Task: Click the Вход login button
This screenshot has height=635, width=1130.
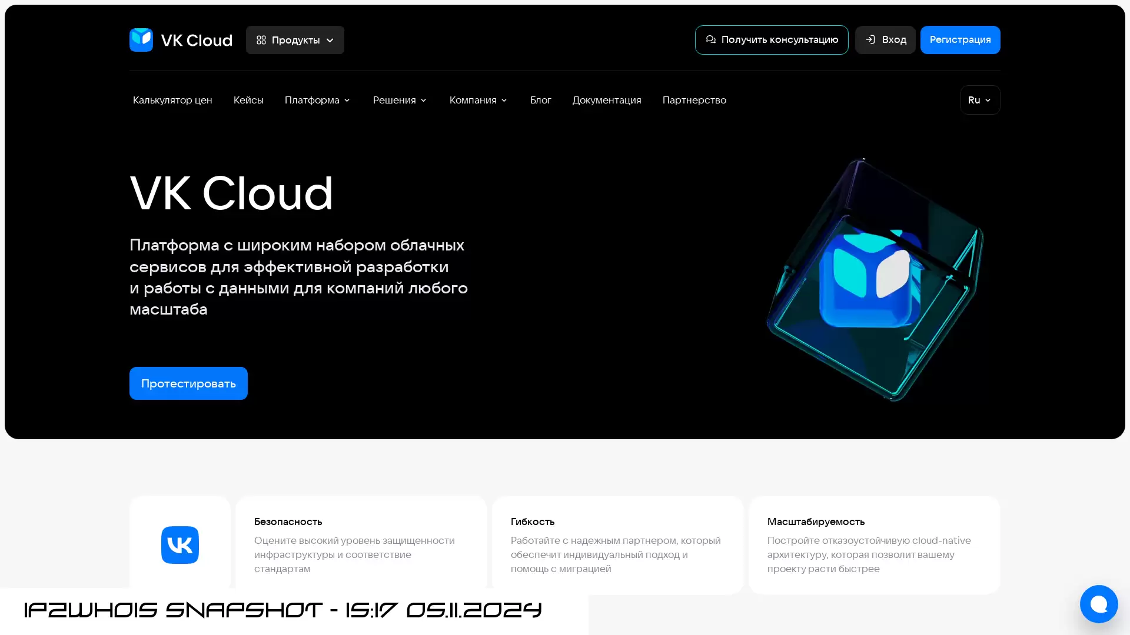Action: click(x=885, y=40)
